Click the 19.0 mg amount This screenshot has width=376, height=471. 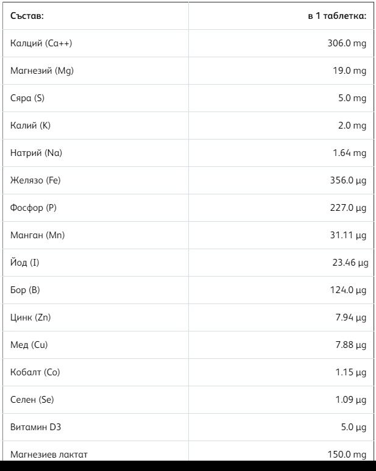(x=349, y=71)
